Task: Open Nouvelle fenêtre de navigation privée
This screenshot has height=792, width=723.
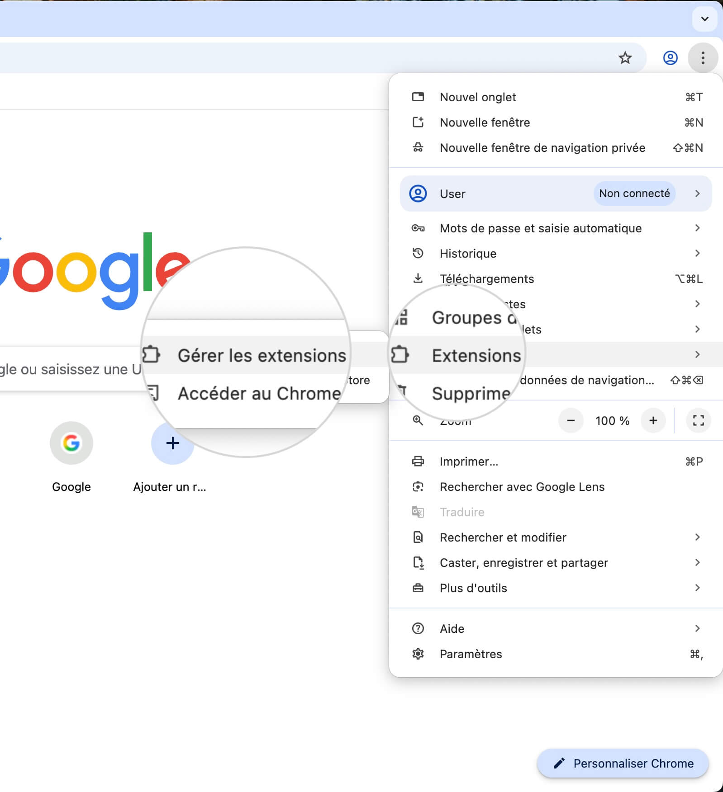Action: coord(556,147)
